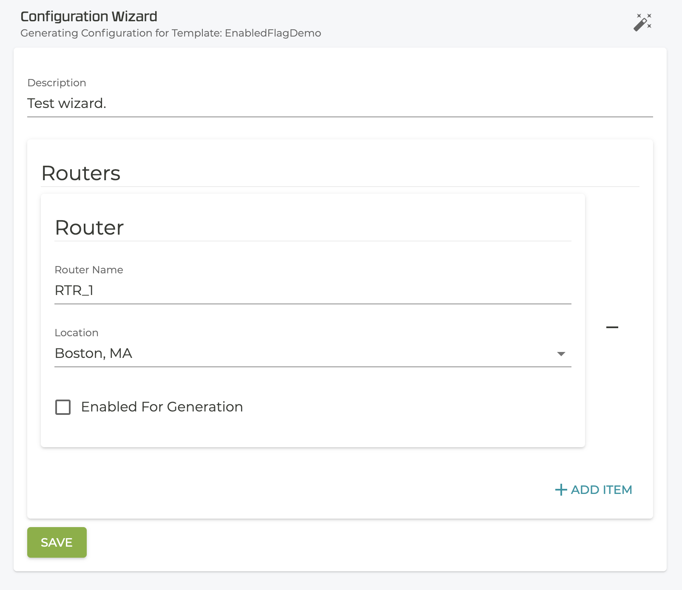Screen dimensions: 682x590
Task: Click the Generating Configuration subtitle text
Action: pyautogui.click(x=120, y=33)
